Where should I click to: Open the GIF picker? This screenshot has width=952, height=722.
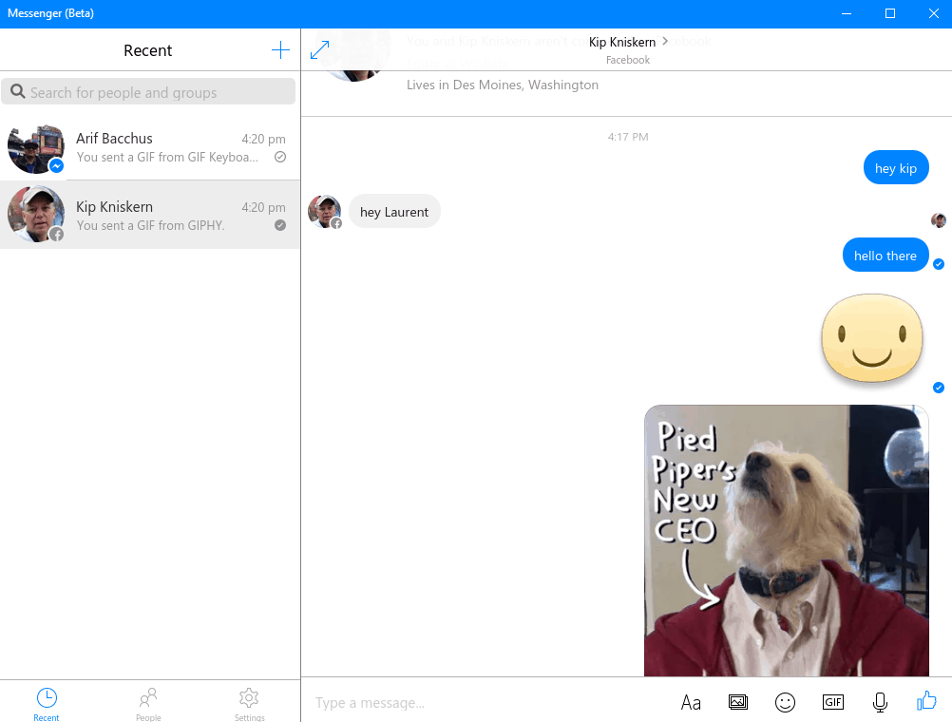(x=832, y=702)
